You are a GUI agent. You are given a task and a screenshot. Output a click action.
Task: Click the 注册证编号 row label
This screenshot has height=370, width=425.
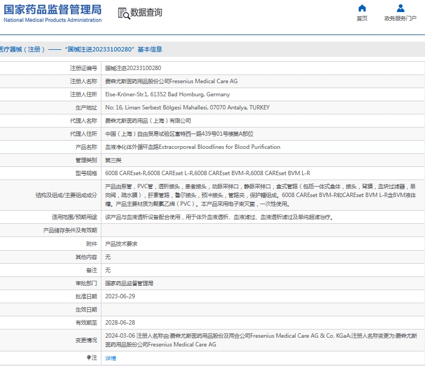point(83,68)
